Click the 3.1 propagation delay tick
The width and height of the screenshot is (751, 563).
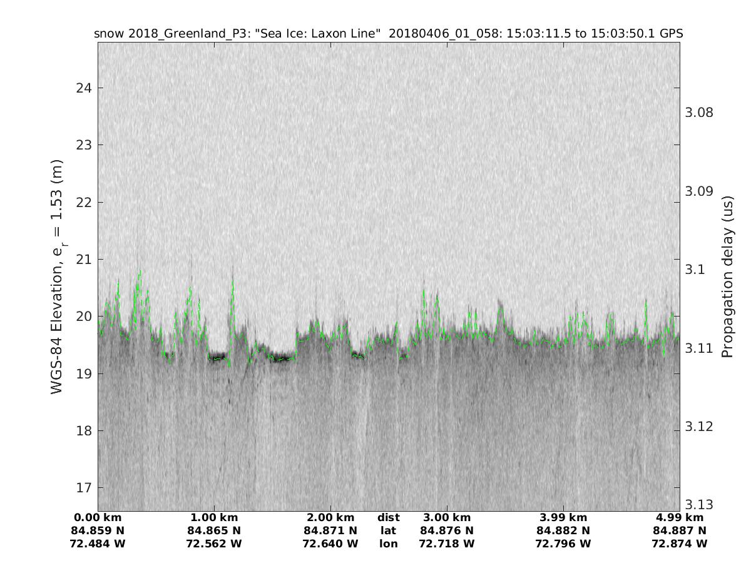pyautogui.click(x=694, y=270)
